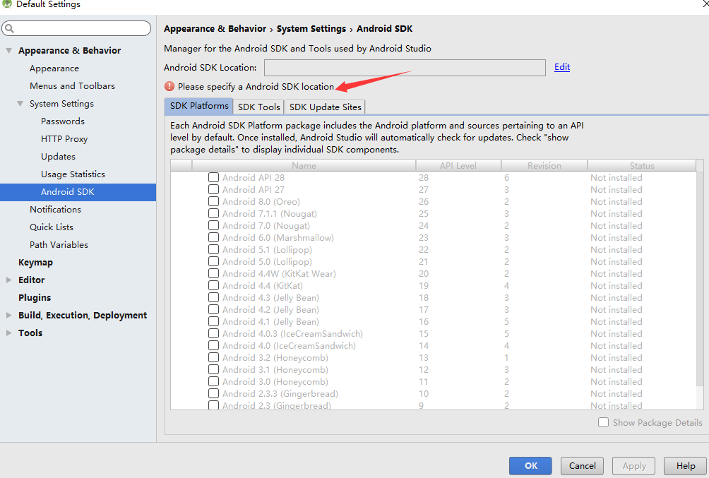
Task: Click the Revision column header
Action: pyautogui.click(x=544, y=165)
